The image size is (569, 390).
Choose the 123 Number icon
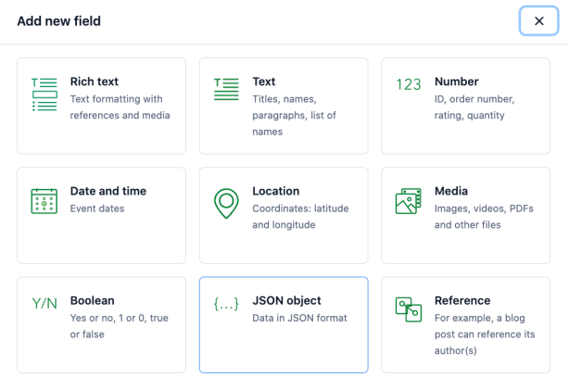coord(409,84)
